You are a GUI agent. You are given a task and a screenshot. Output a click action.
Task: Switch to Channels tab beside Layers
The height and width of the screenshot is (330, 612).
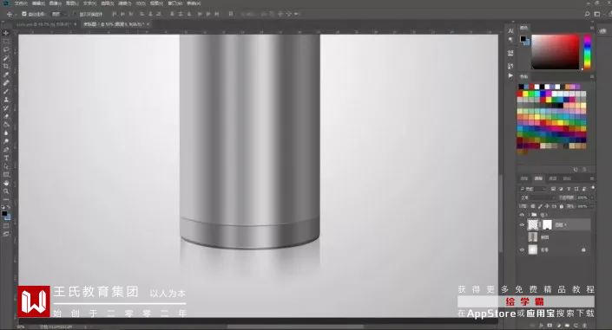click(x=553, y=178)
